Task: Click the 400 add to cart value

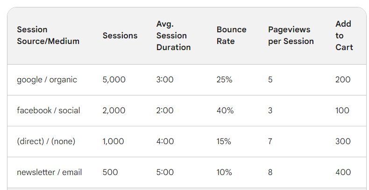Action: pyautogui.click(x=343, y=172)
